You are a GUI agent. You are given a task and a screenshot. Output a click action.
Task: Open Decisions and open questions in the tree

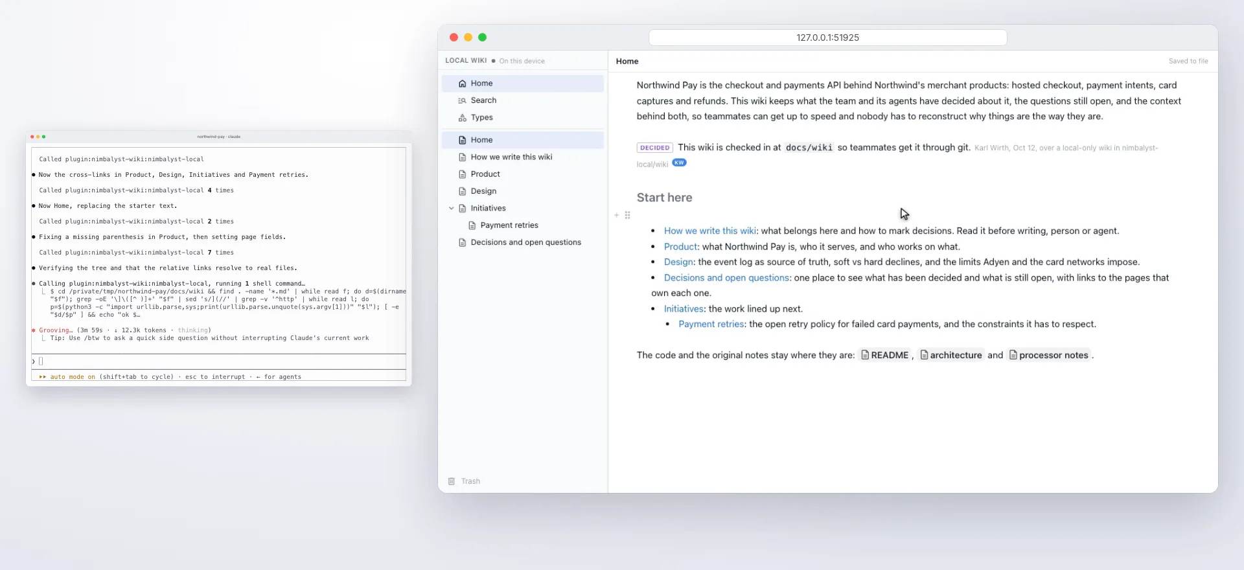523,242
